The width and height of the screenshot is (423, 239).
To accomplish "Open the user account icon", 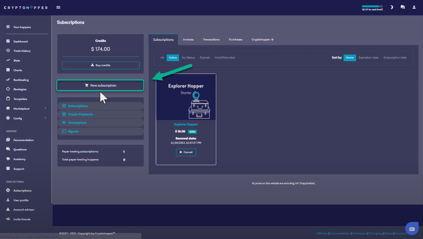I will [414, 7].
